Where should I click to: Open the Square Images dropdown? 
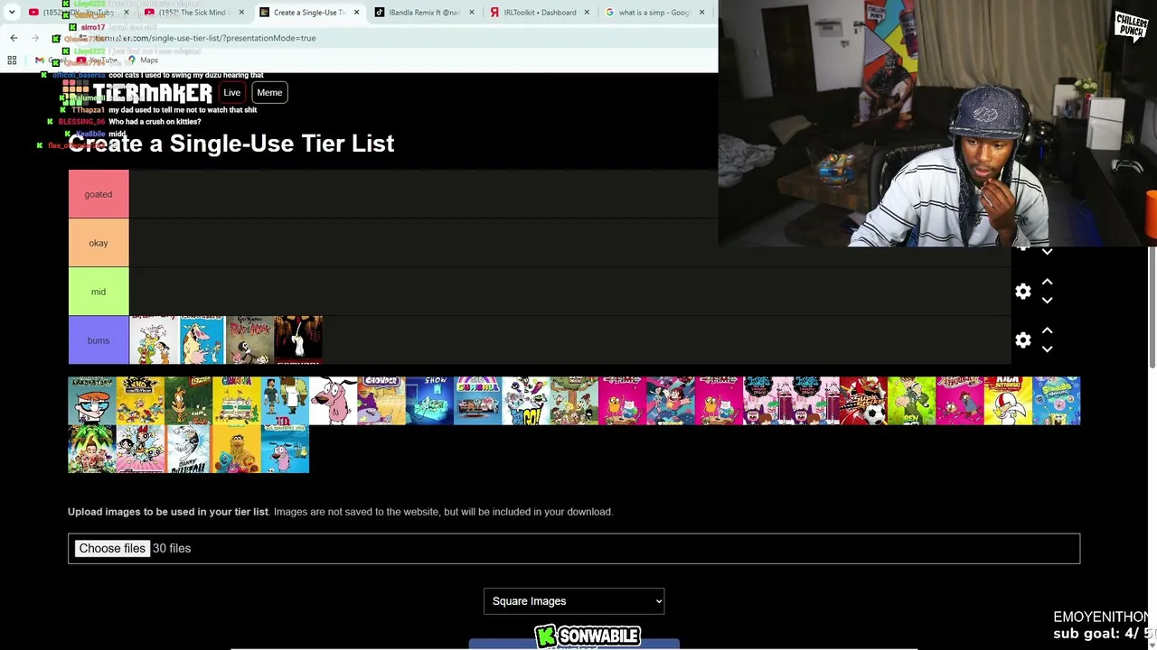pos(574,601)
